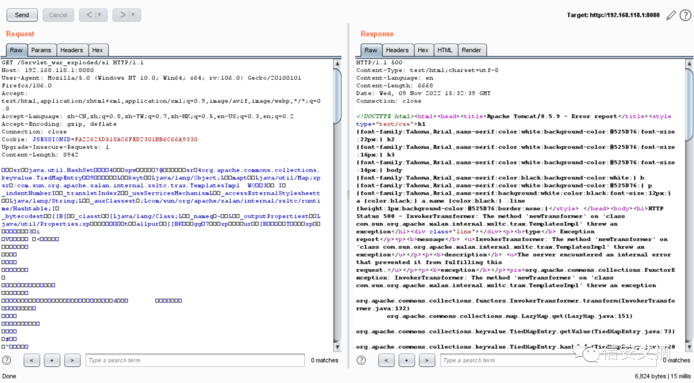Click the 'Date: Wed, 09 Nov 2022' header

click(x=423, y=93)
